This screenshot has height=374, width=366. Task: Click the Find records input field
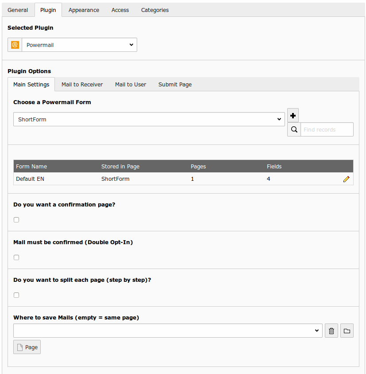pyautogui.click(x=327, y=129)
